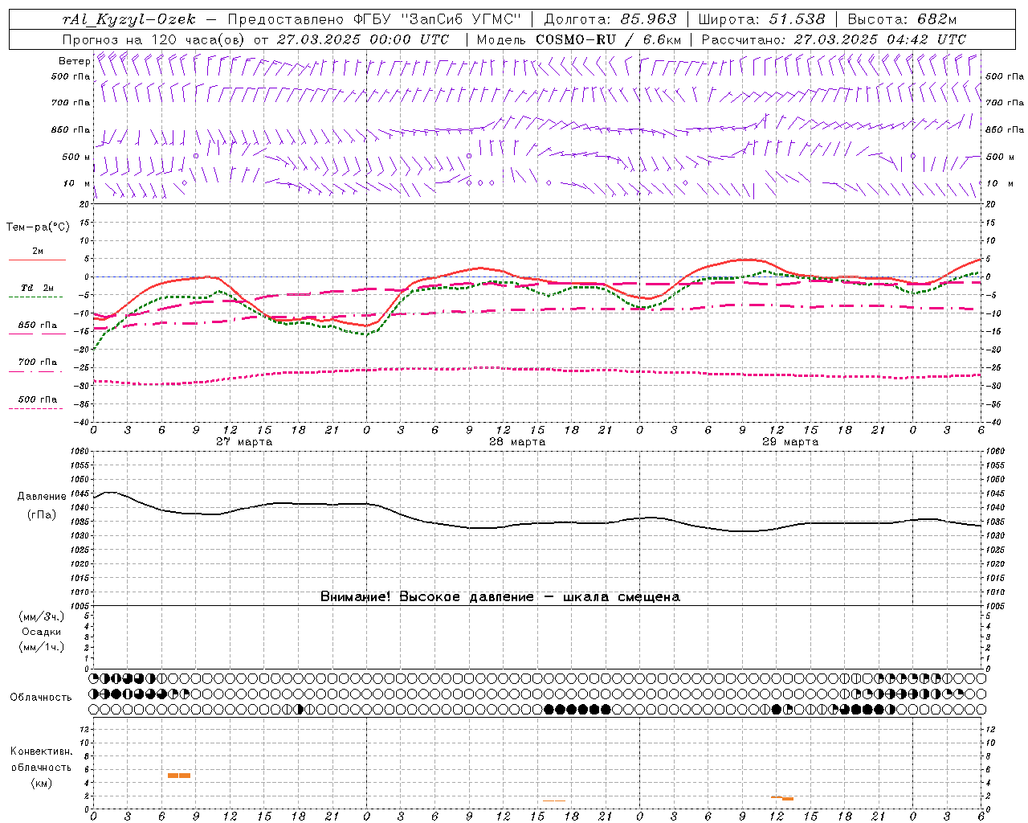1028x823 pixels.
Task: Click the Тем-ра(°C) legend title
Action: point(38,227)
